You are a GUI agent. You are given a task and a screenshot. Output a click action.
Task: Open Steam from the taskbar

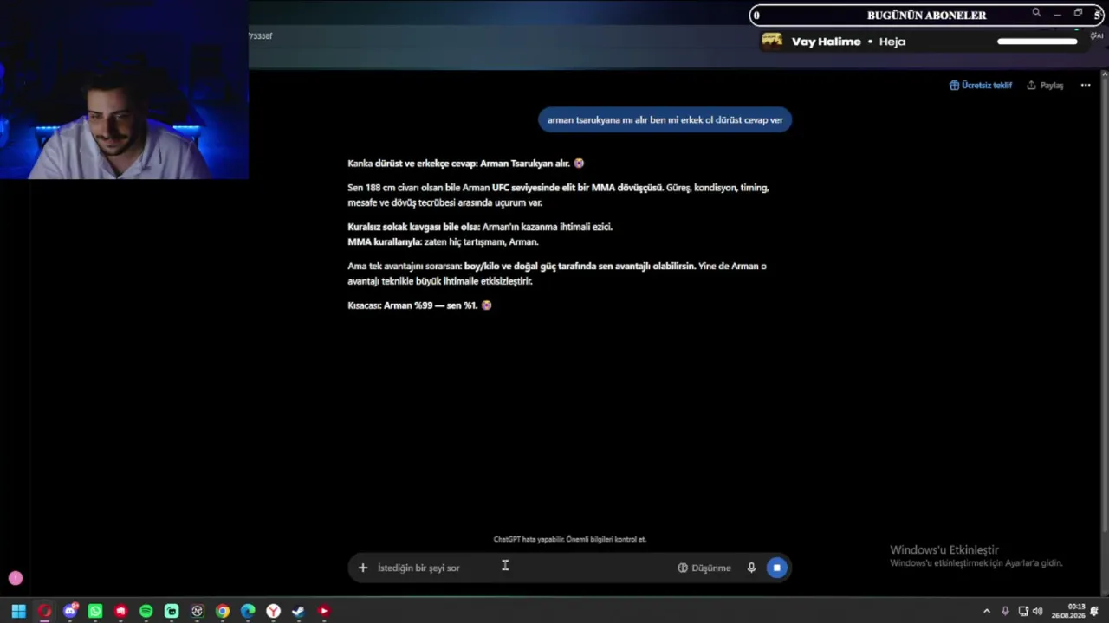[298, 612]
